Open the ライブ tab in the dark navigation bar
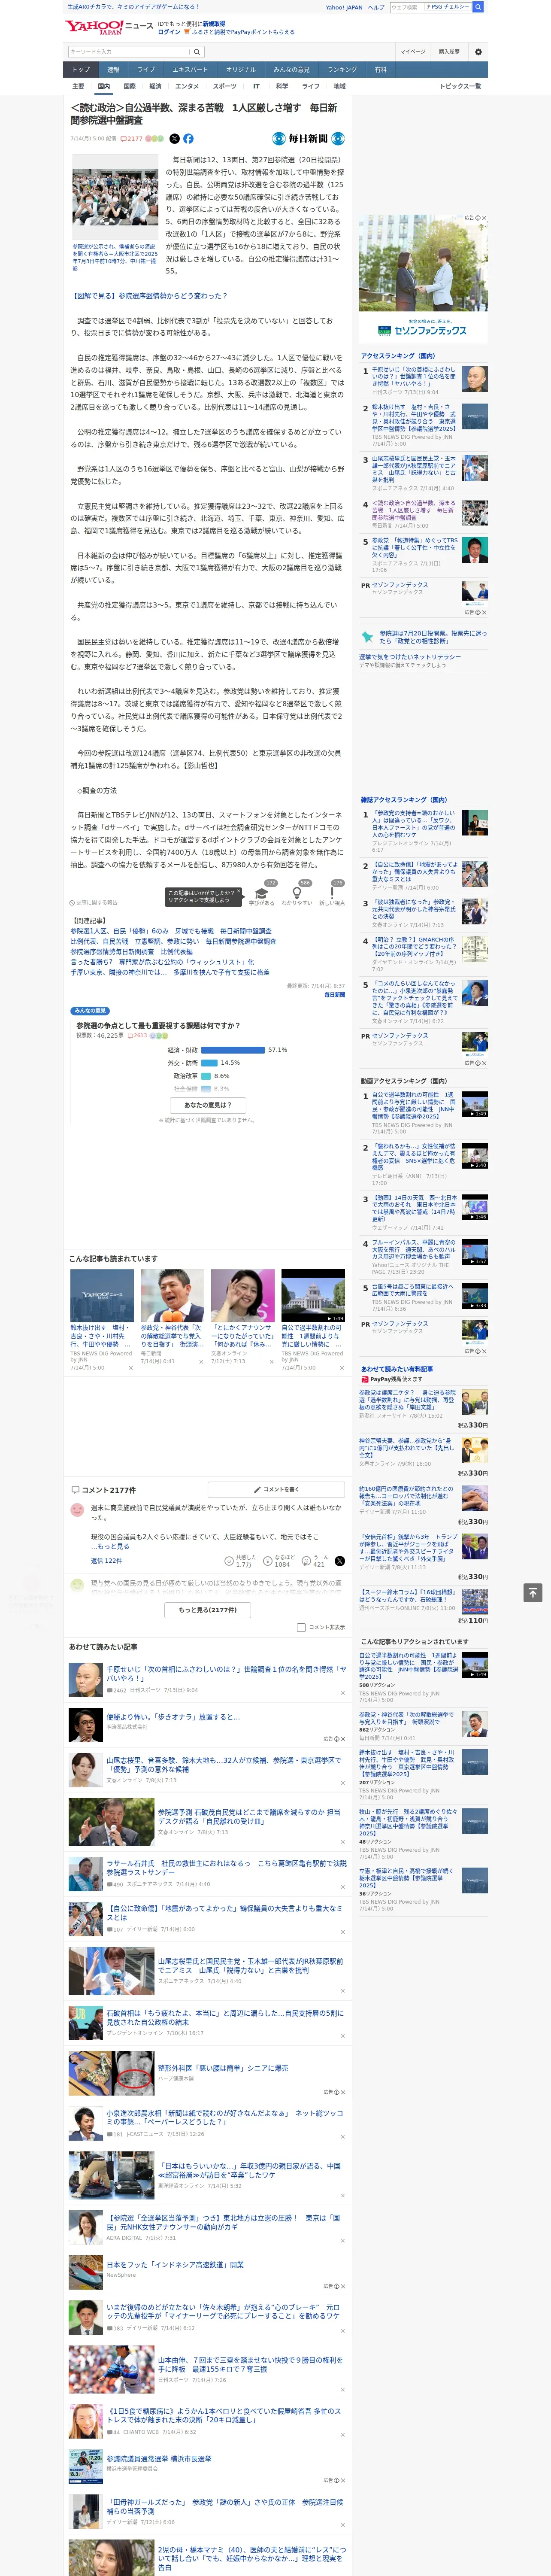 point(146,70)
